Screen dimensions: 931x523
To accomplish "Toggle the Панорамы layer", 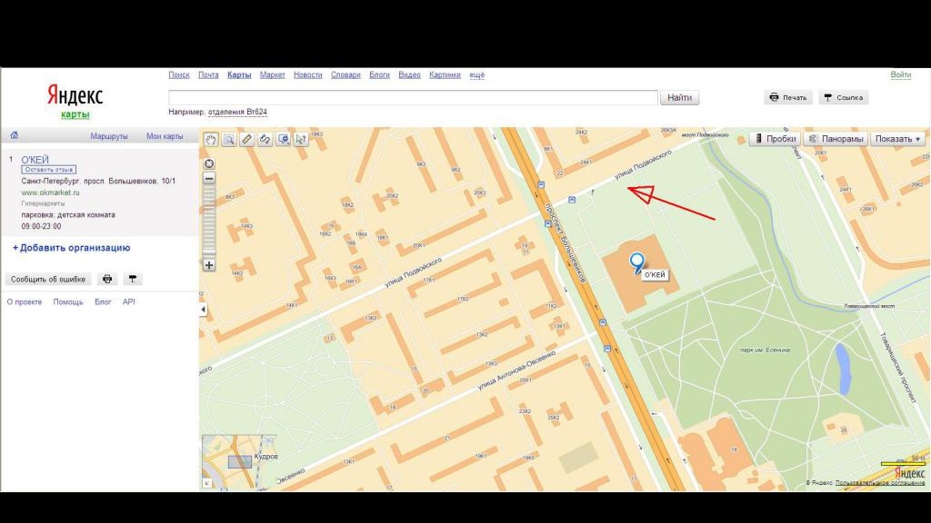I will [836, 139].
